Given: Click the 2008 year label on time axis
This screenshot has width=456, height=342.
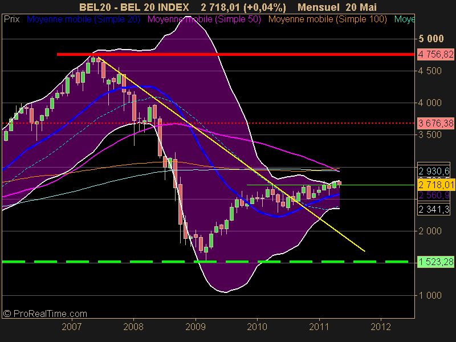Looking at the screenshot, I should (133, 327).
